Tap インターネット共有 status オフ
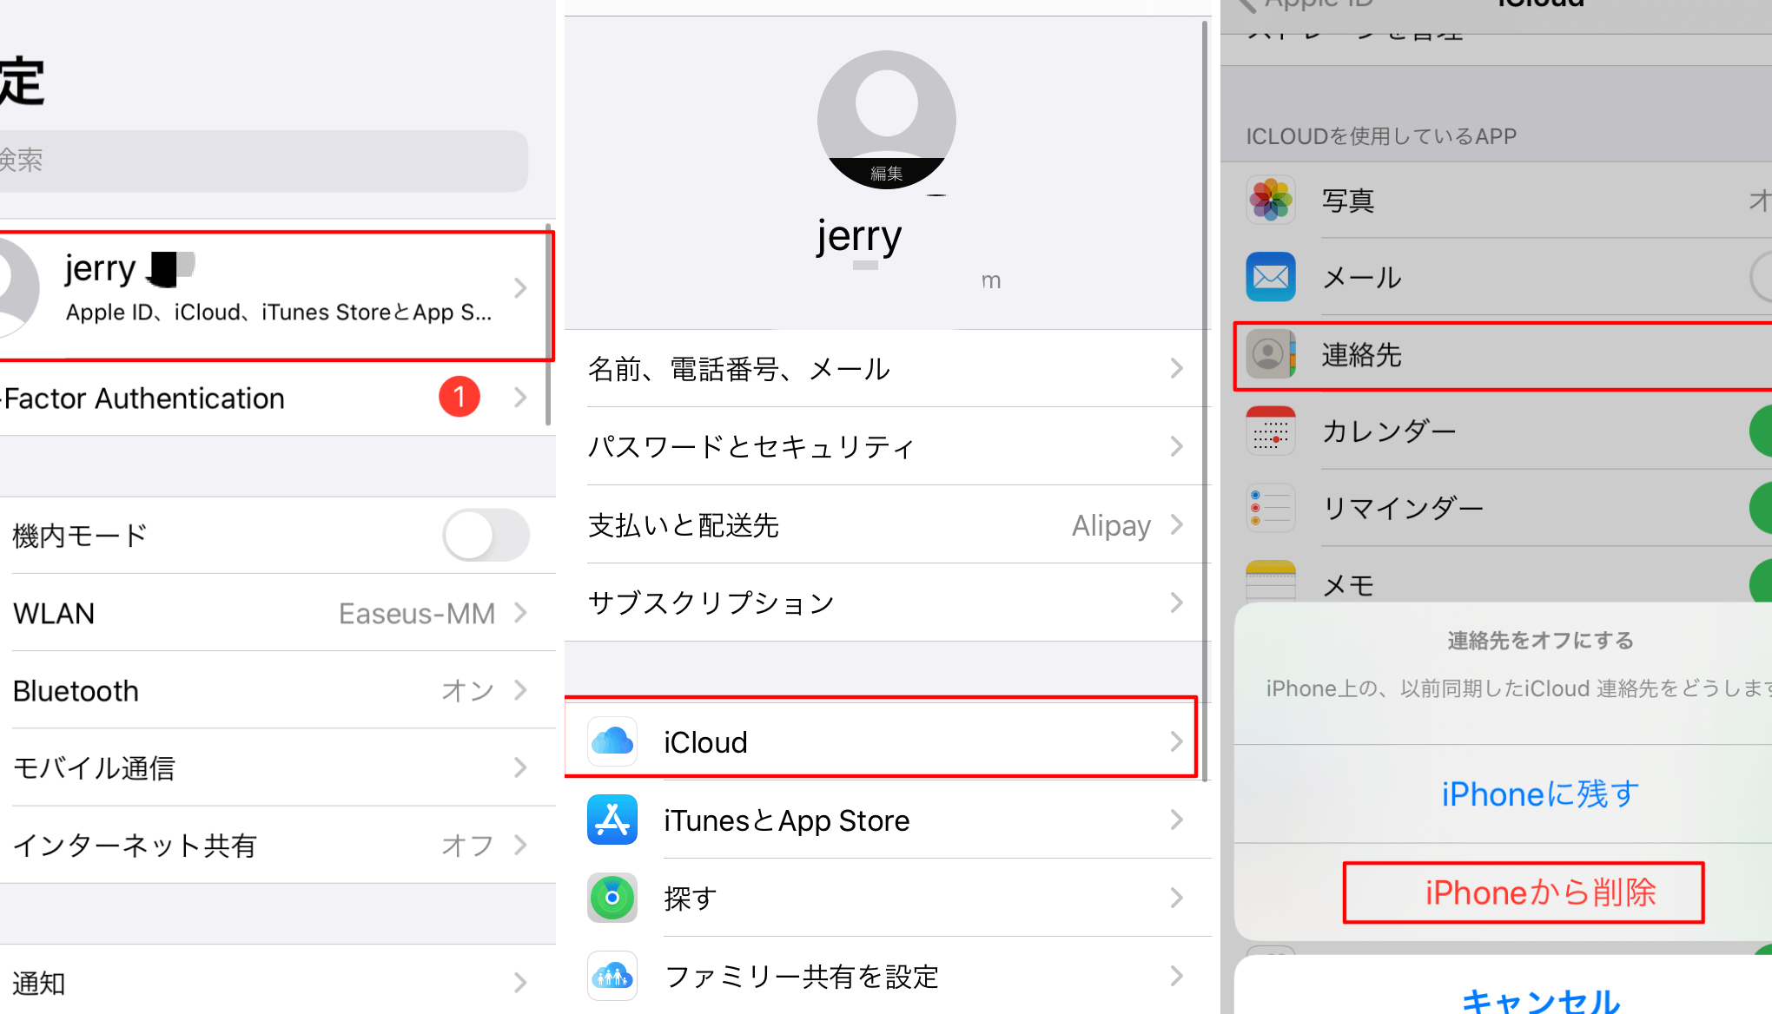Screen dimensions: 1772x1014 coord(467,846)
